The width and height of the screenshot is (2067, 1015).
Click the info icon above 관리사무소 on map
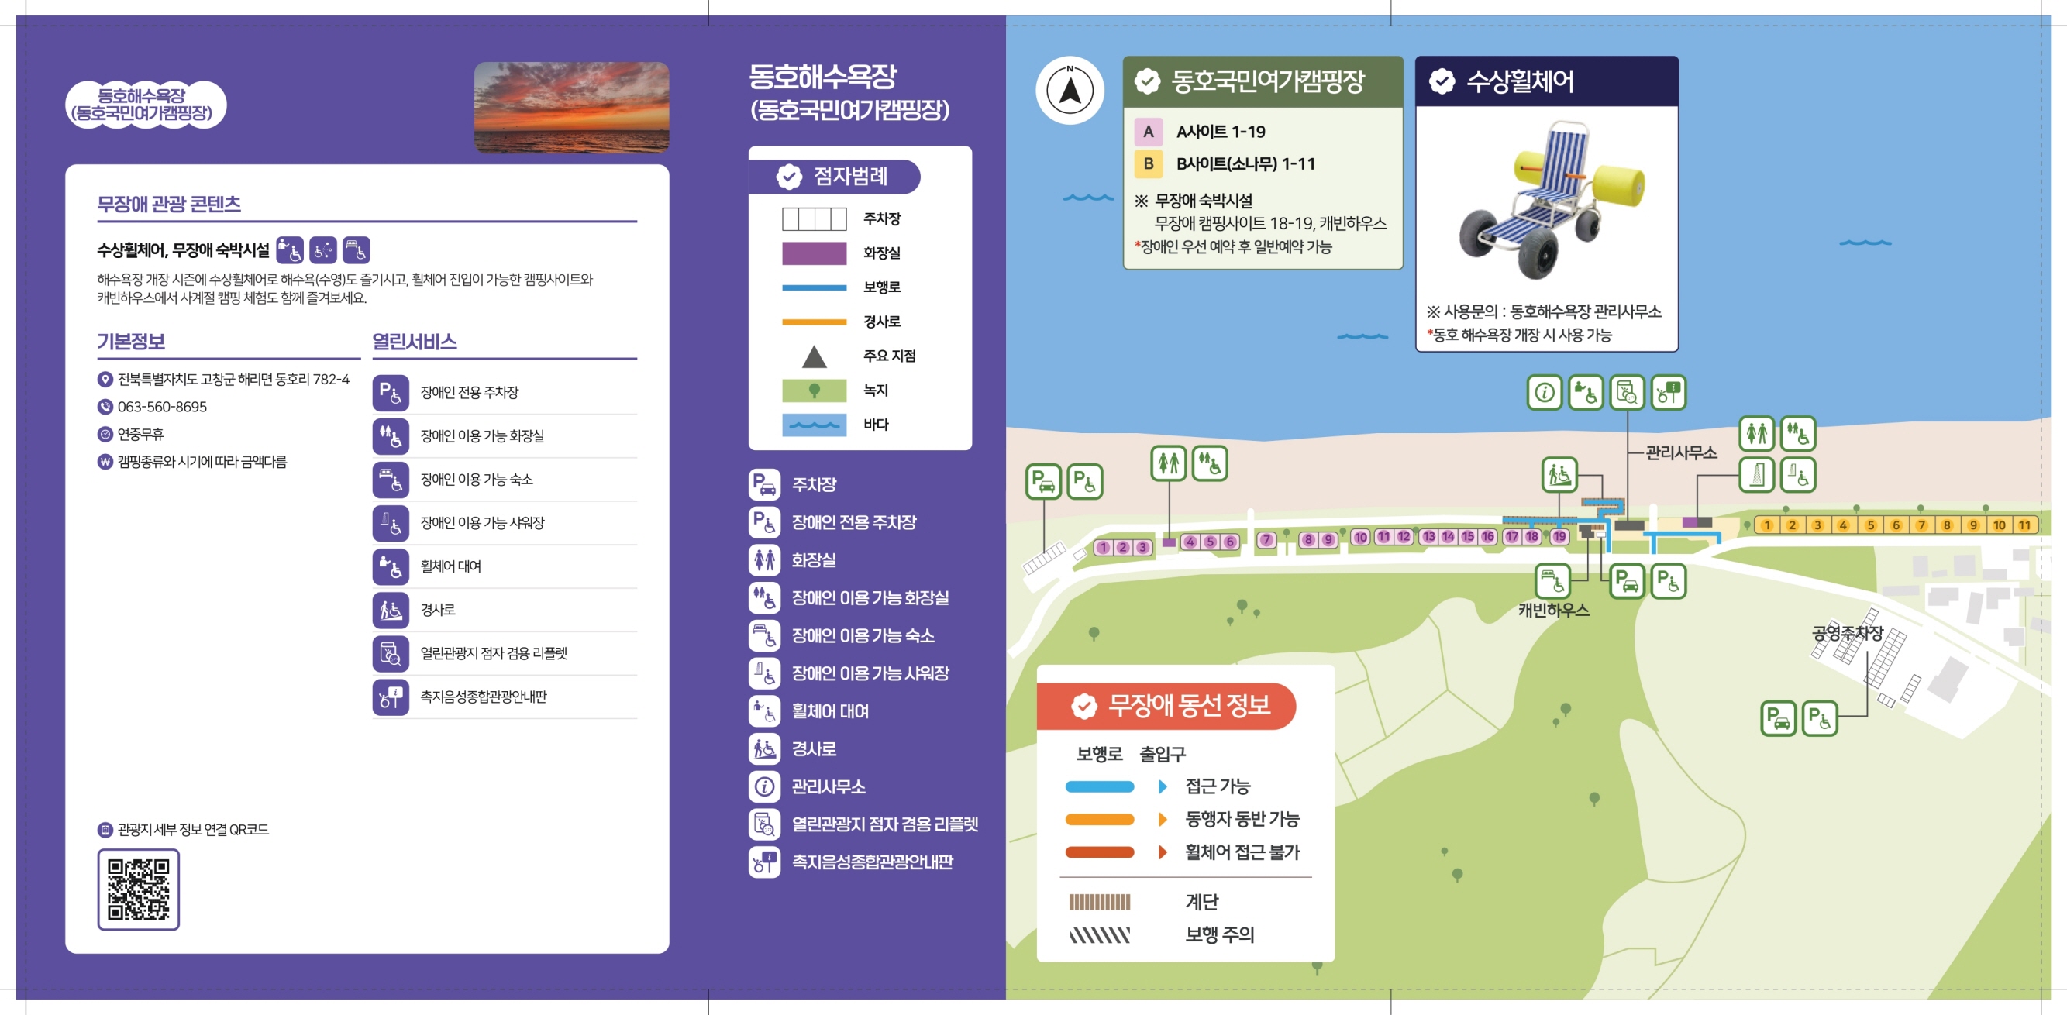(x=1544, y=392)
